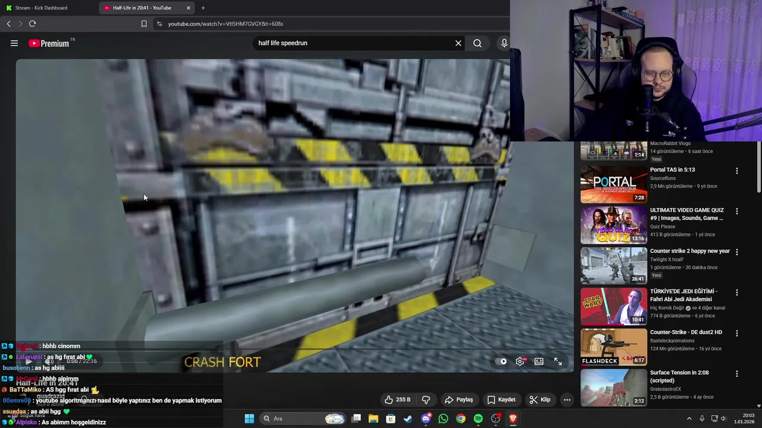Open Google Chrome from the taskbar
This screenshot has height=428, width=762.
click(461, 418)
